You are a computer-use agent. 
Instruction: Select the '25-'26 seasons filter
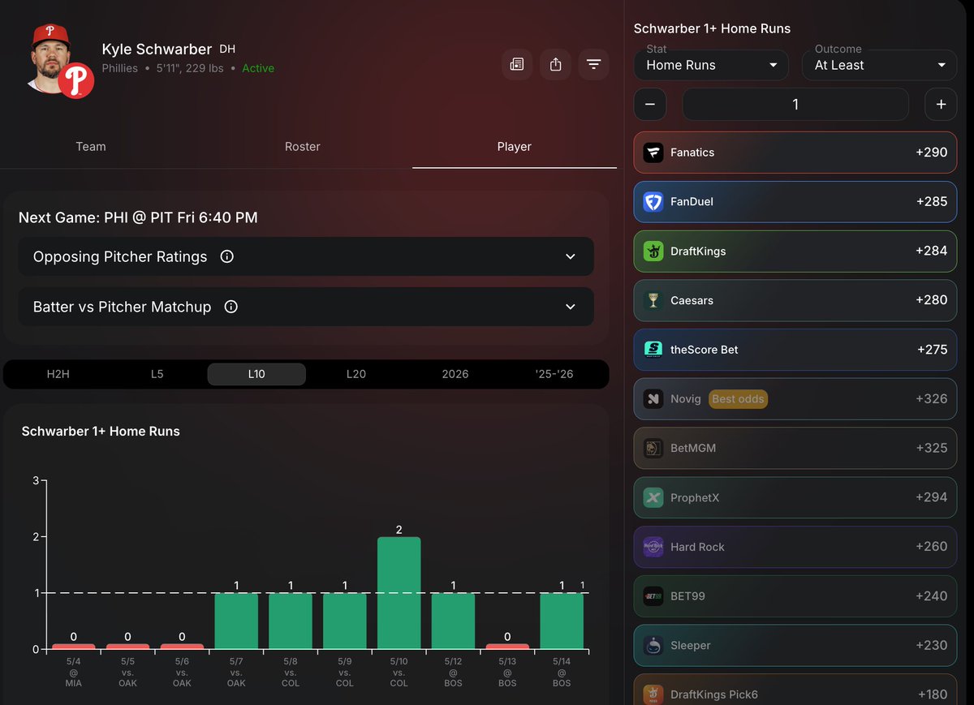click(x=554, y=374)
